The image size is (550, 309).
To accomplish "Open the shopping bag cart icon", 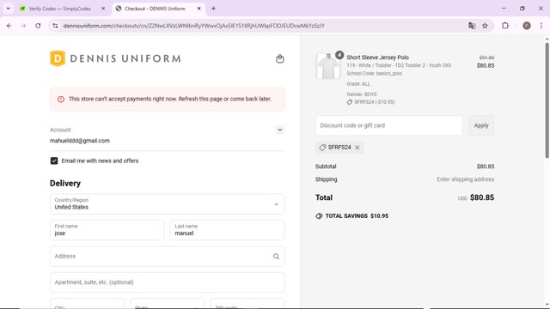I will [x=279, y=58].
